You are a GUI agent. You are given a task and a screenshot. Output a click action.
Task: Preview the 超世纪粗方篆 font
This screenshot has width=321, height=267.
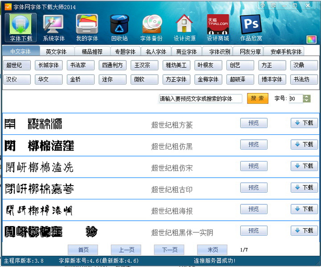tap(254, 123)
